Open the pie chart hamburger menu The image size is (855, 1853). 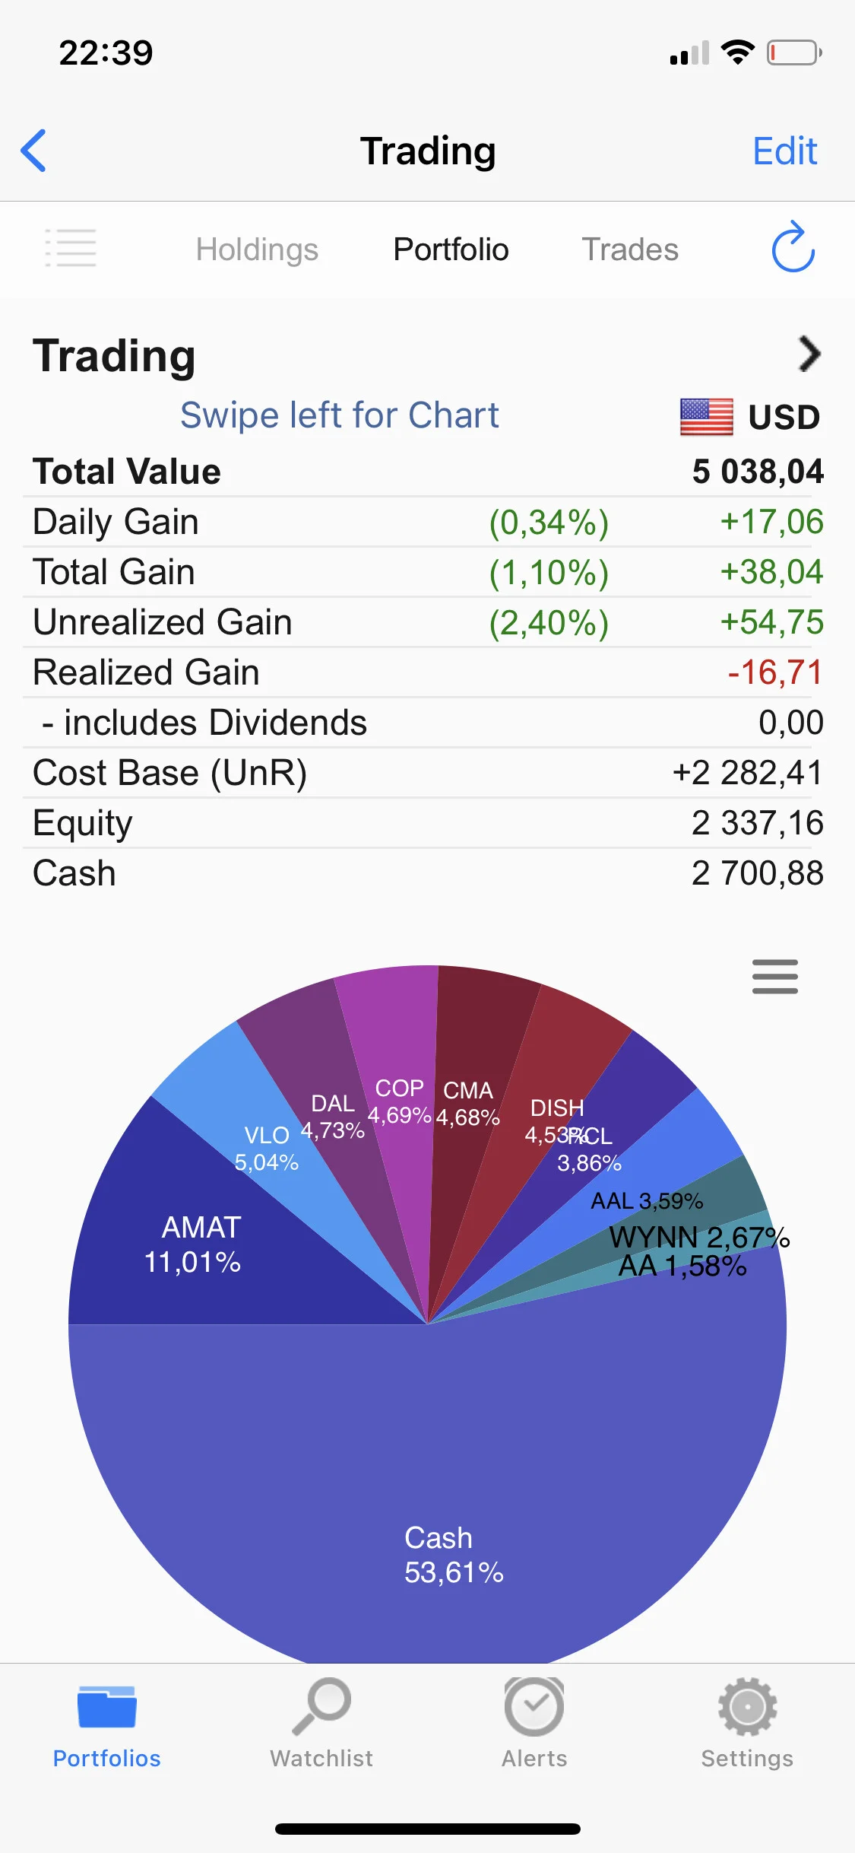pyautogui.click(x=774, y=977)
